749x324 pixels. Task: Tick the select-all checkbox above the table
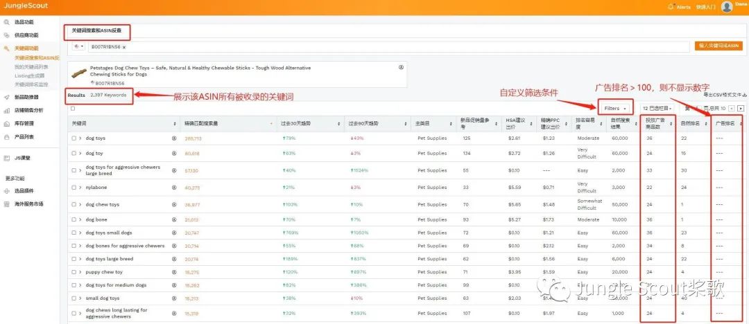(73, 108)
